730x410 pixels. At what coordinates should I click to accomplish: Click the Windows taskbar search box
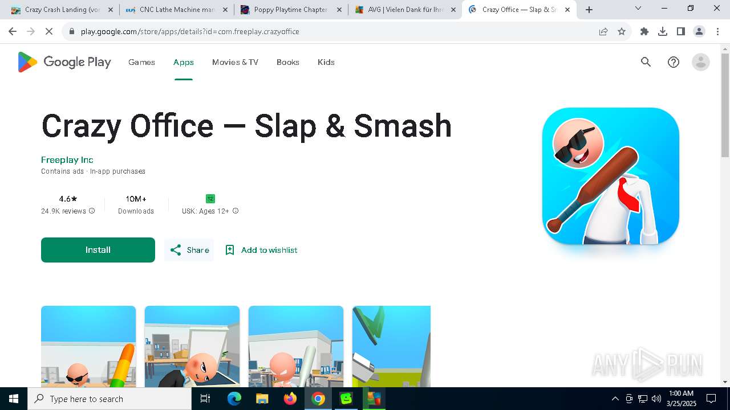109,399
